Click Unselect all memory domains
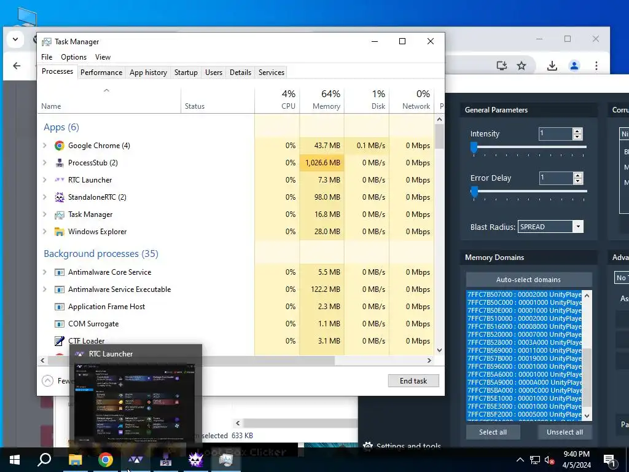The image size is (629, 472). pos(565,432)
